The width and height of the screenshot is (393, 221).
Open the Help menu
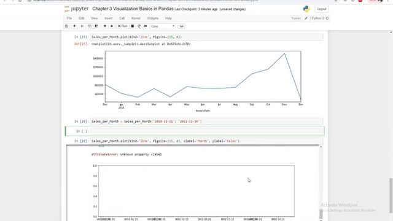(x=168, y=18)
